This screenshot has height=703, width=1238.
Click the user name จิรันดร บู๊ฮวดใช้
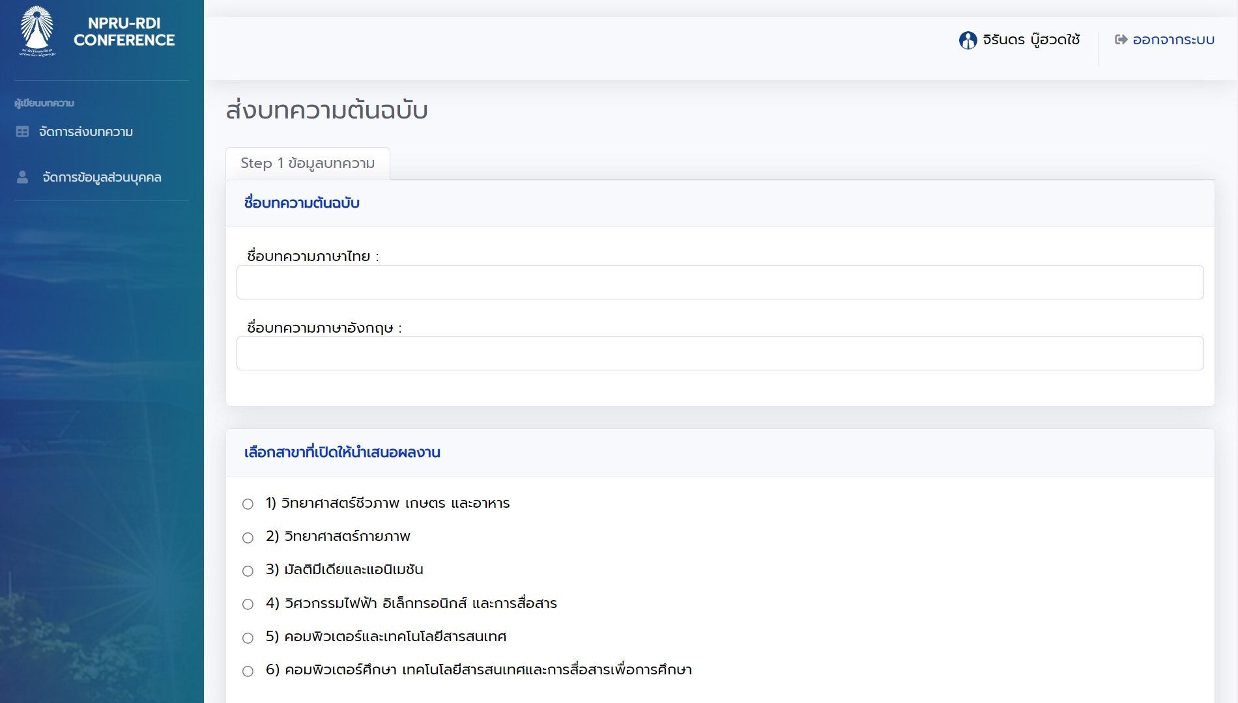[x=1031, y=40]
